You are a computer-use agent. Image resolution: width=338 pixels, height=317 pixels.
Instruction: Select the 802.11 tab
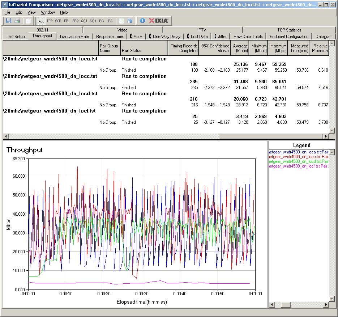[42, 30]
